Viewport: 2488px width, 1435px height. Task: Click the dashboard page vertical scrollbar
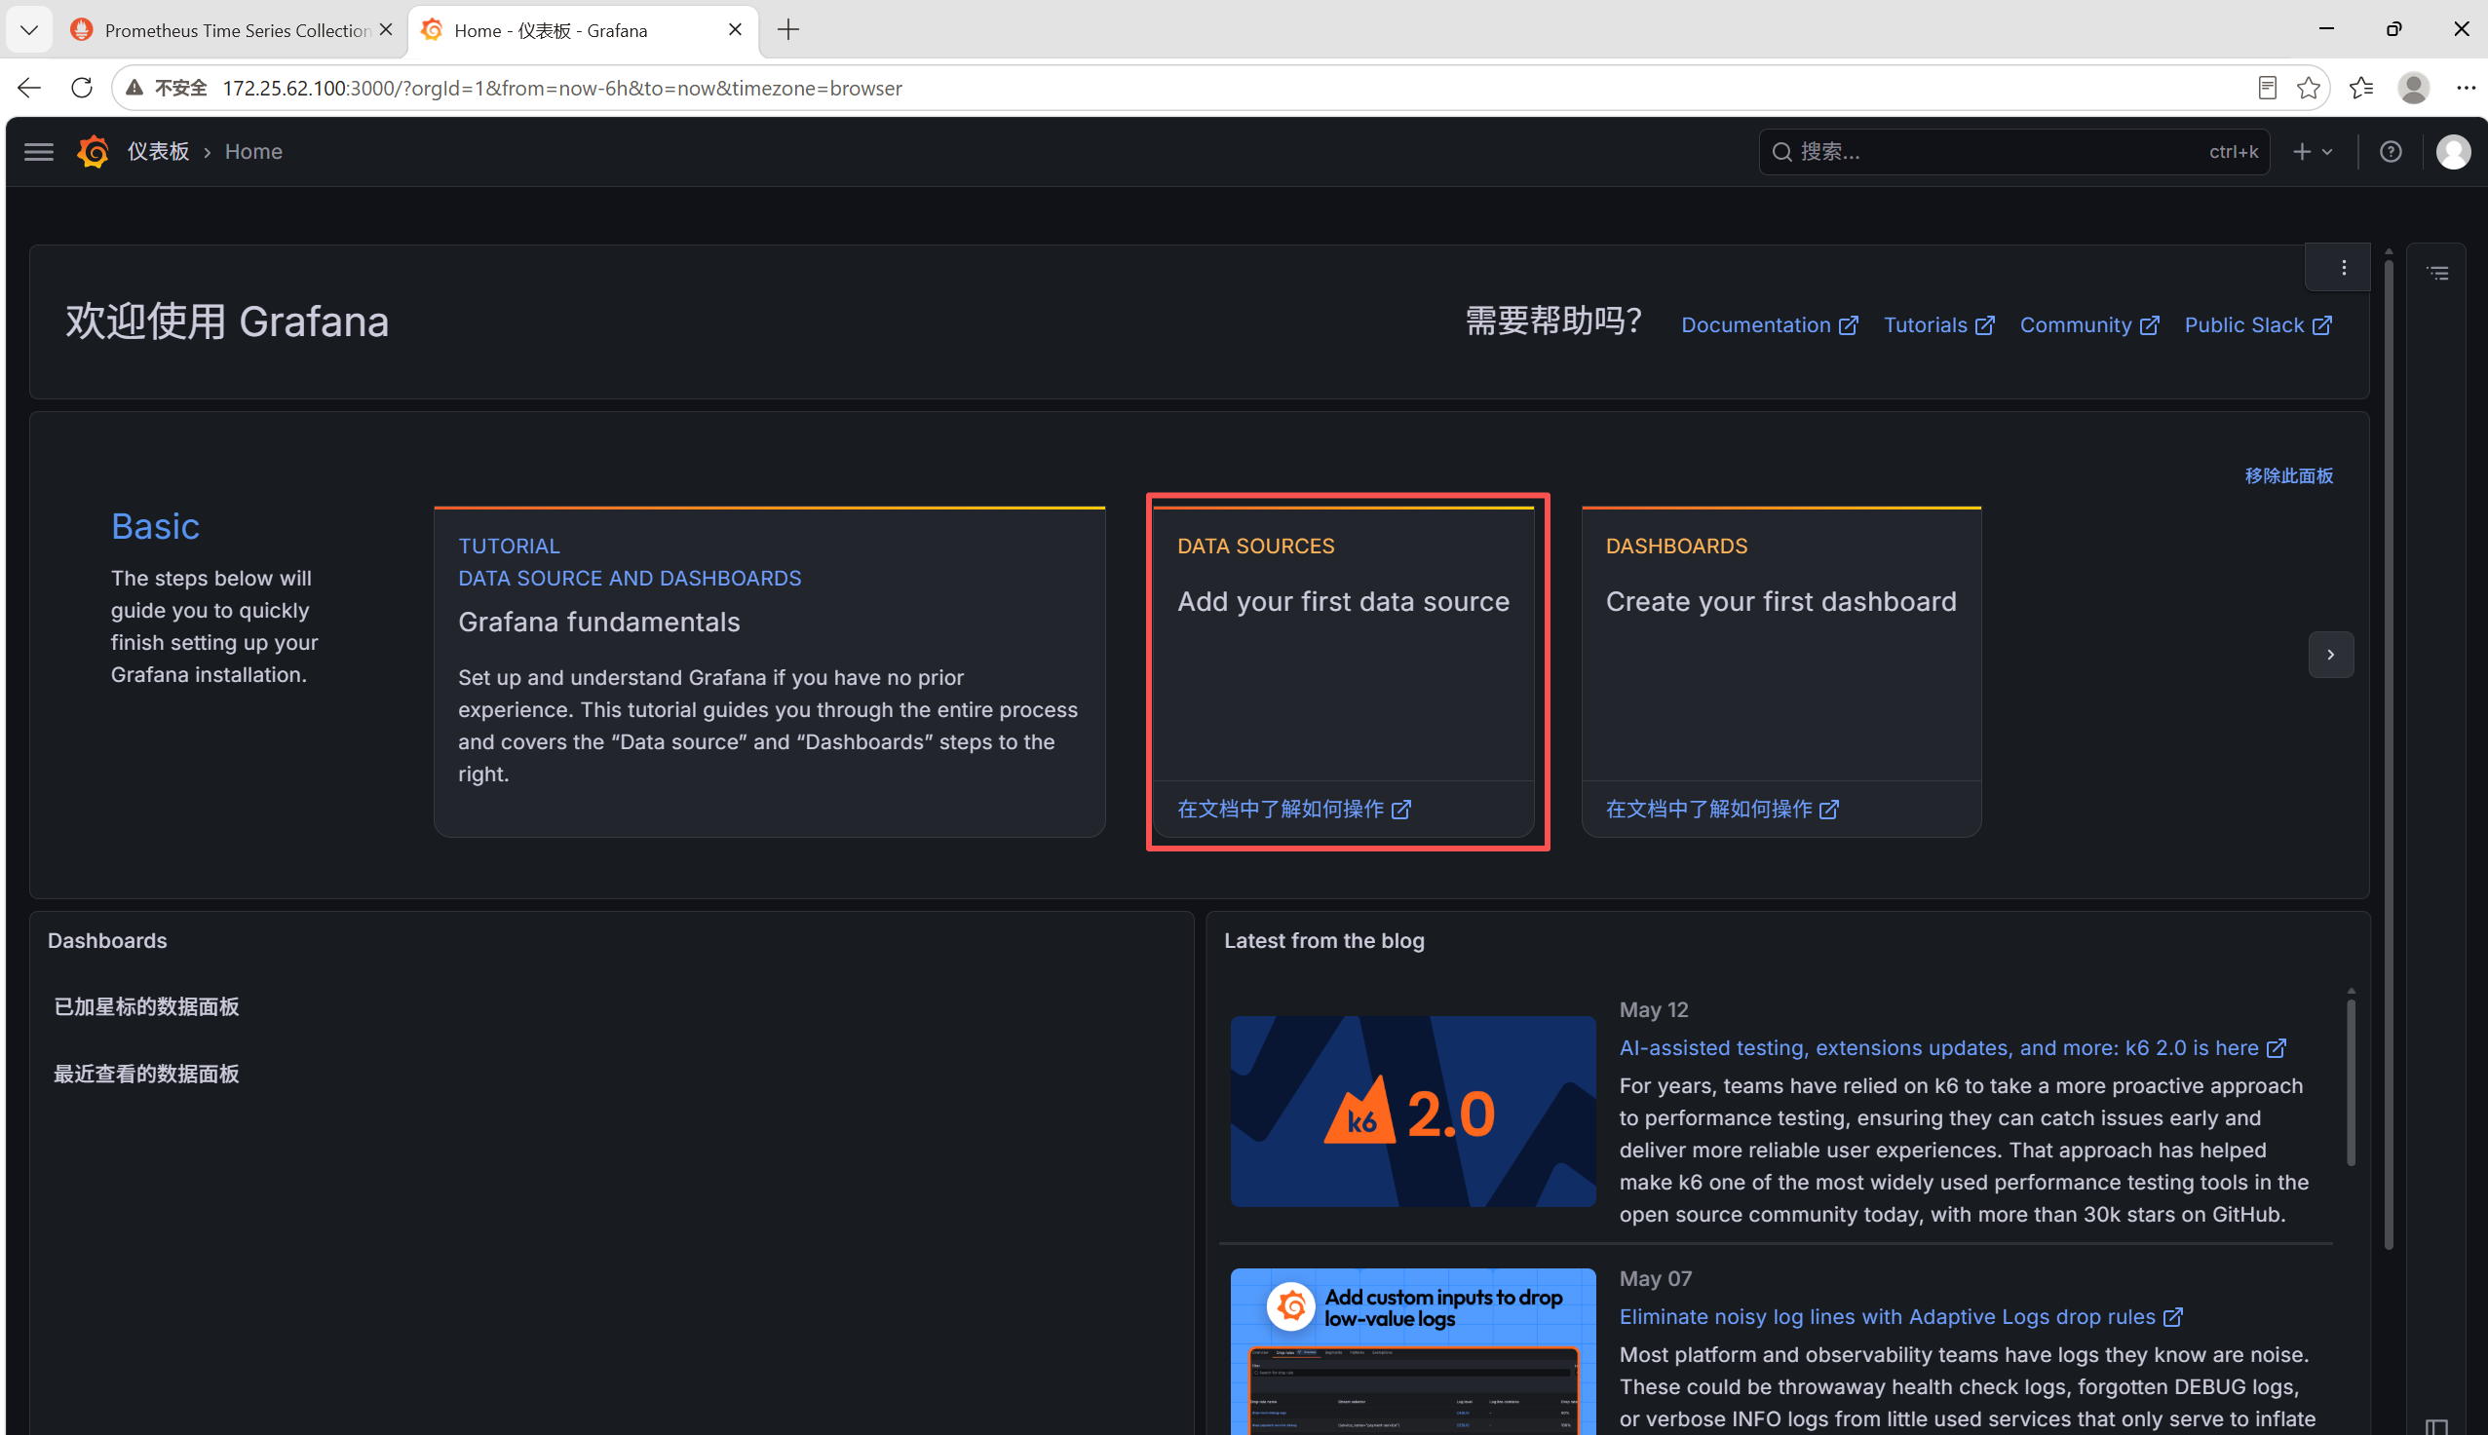pos(2388,753)
